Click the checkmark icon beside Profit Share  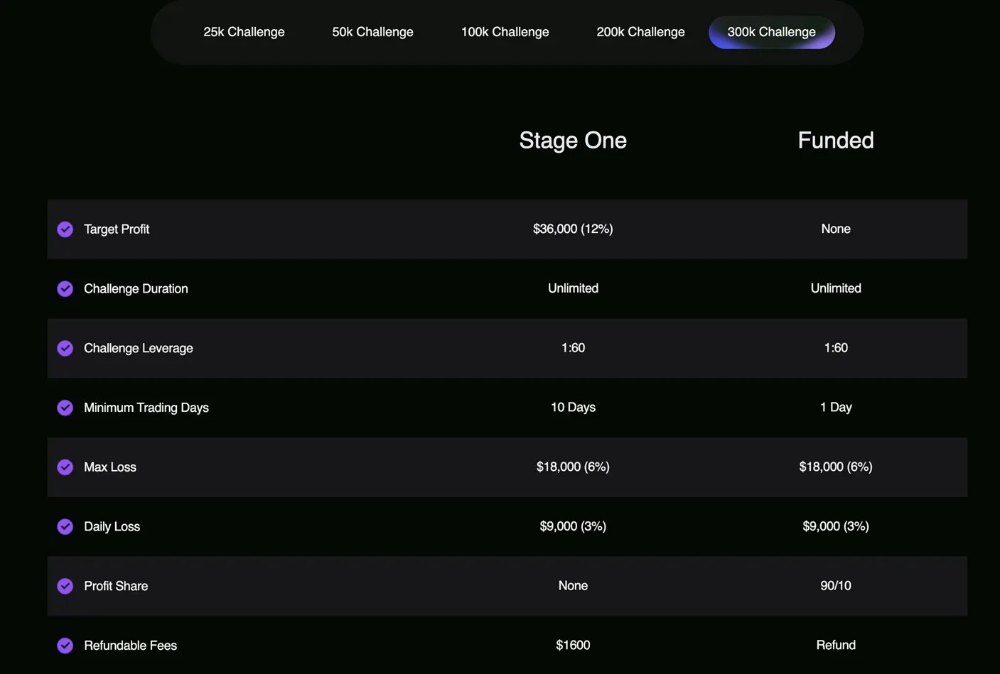pos(65,586)
